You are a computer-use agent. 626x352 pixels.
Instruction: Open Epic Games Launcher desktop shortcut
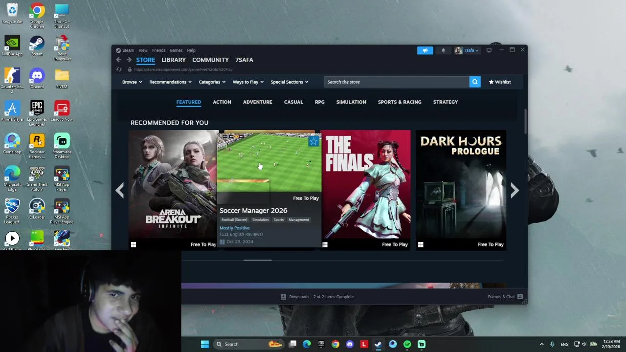(37, 113)
